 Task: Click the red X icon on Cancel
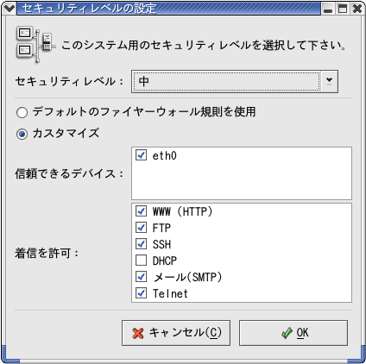point(138,333)
